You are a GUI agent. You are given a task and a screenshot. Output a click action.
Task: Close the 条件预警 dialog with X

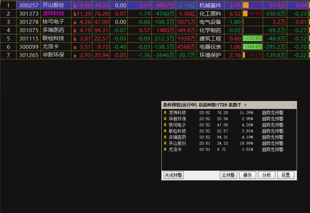pos(294,105)
